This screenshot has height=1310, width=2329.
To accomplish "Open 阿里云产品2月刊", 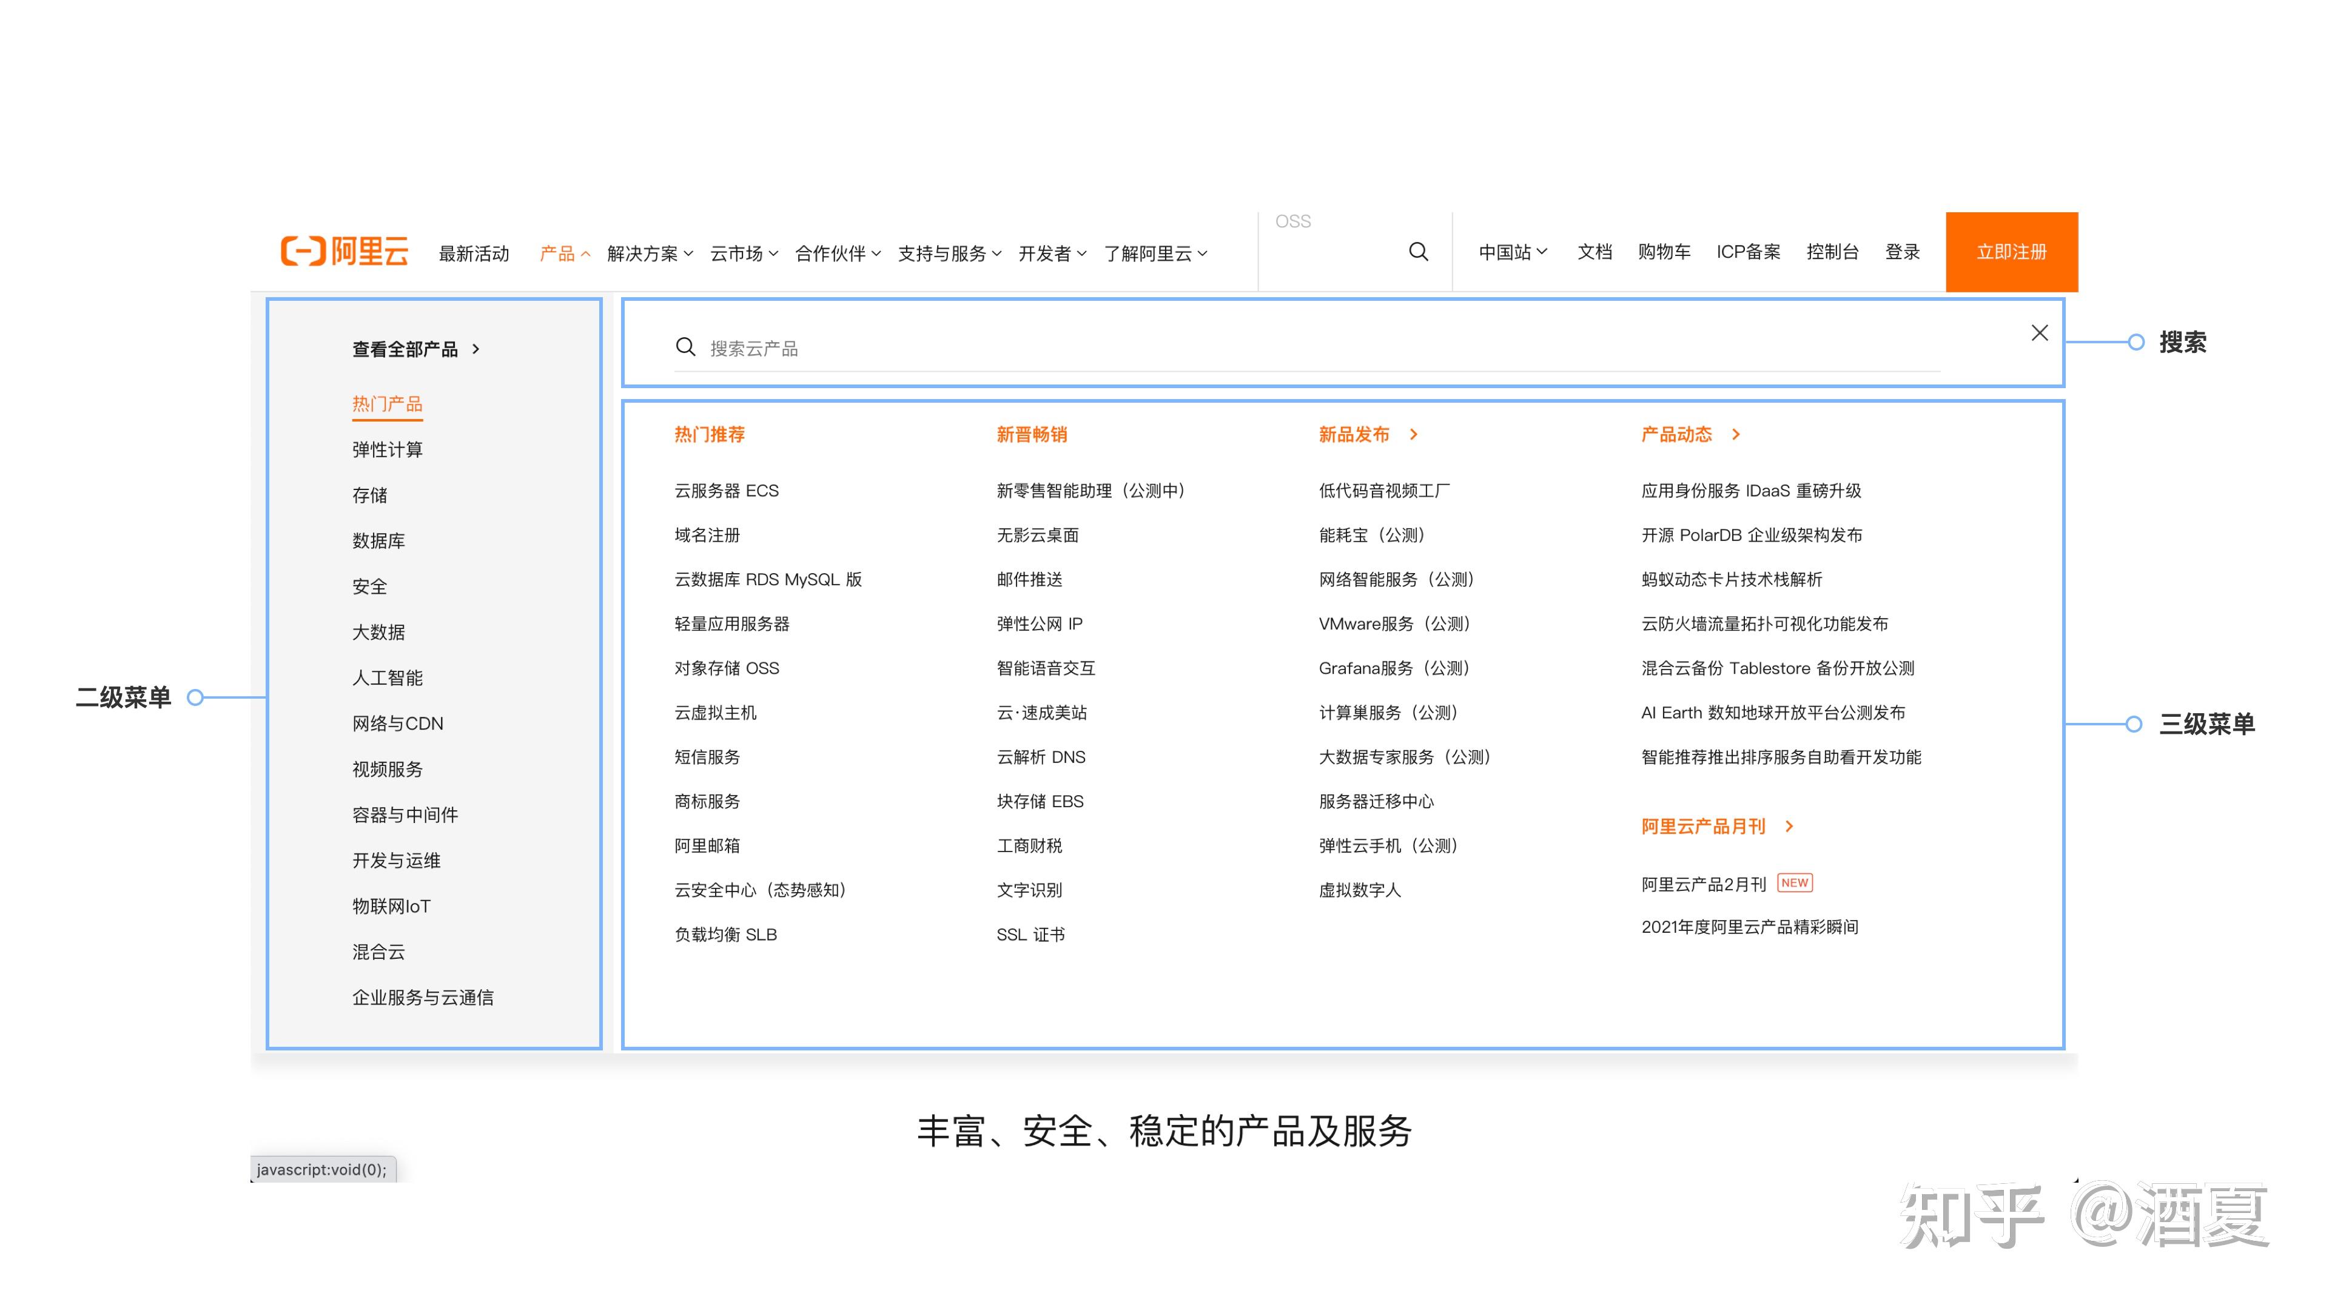I will [x=1703, y=884].
